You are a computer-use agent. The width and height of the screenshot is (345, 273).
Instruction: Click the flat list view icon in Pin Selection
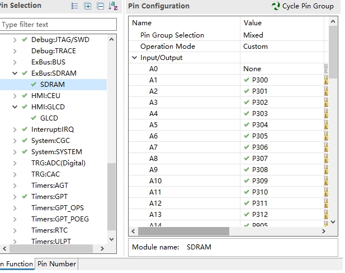tap(74, 6)
